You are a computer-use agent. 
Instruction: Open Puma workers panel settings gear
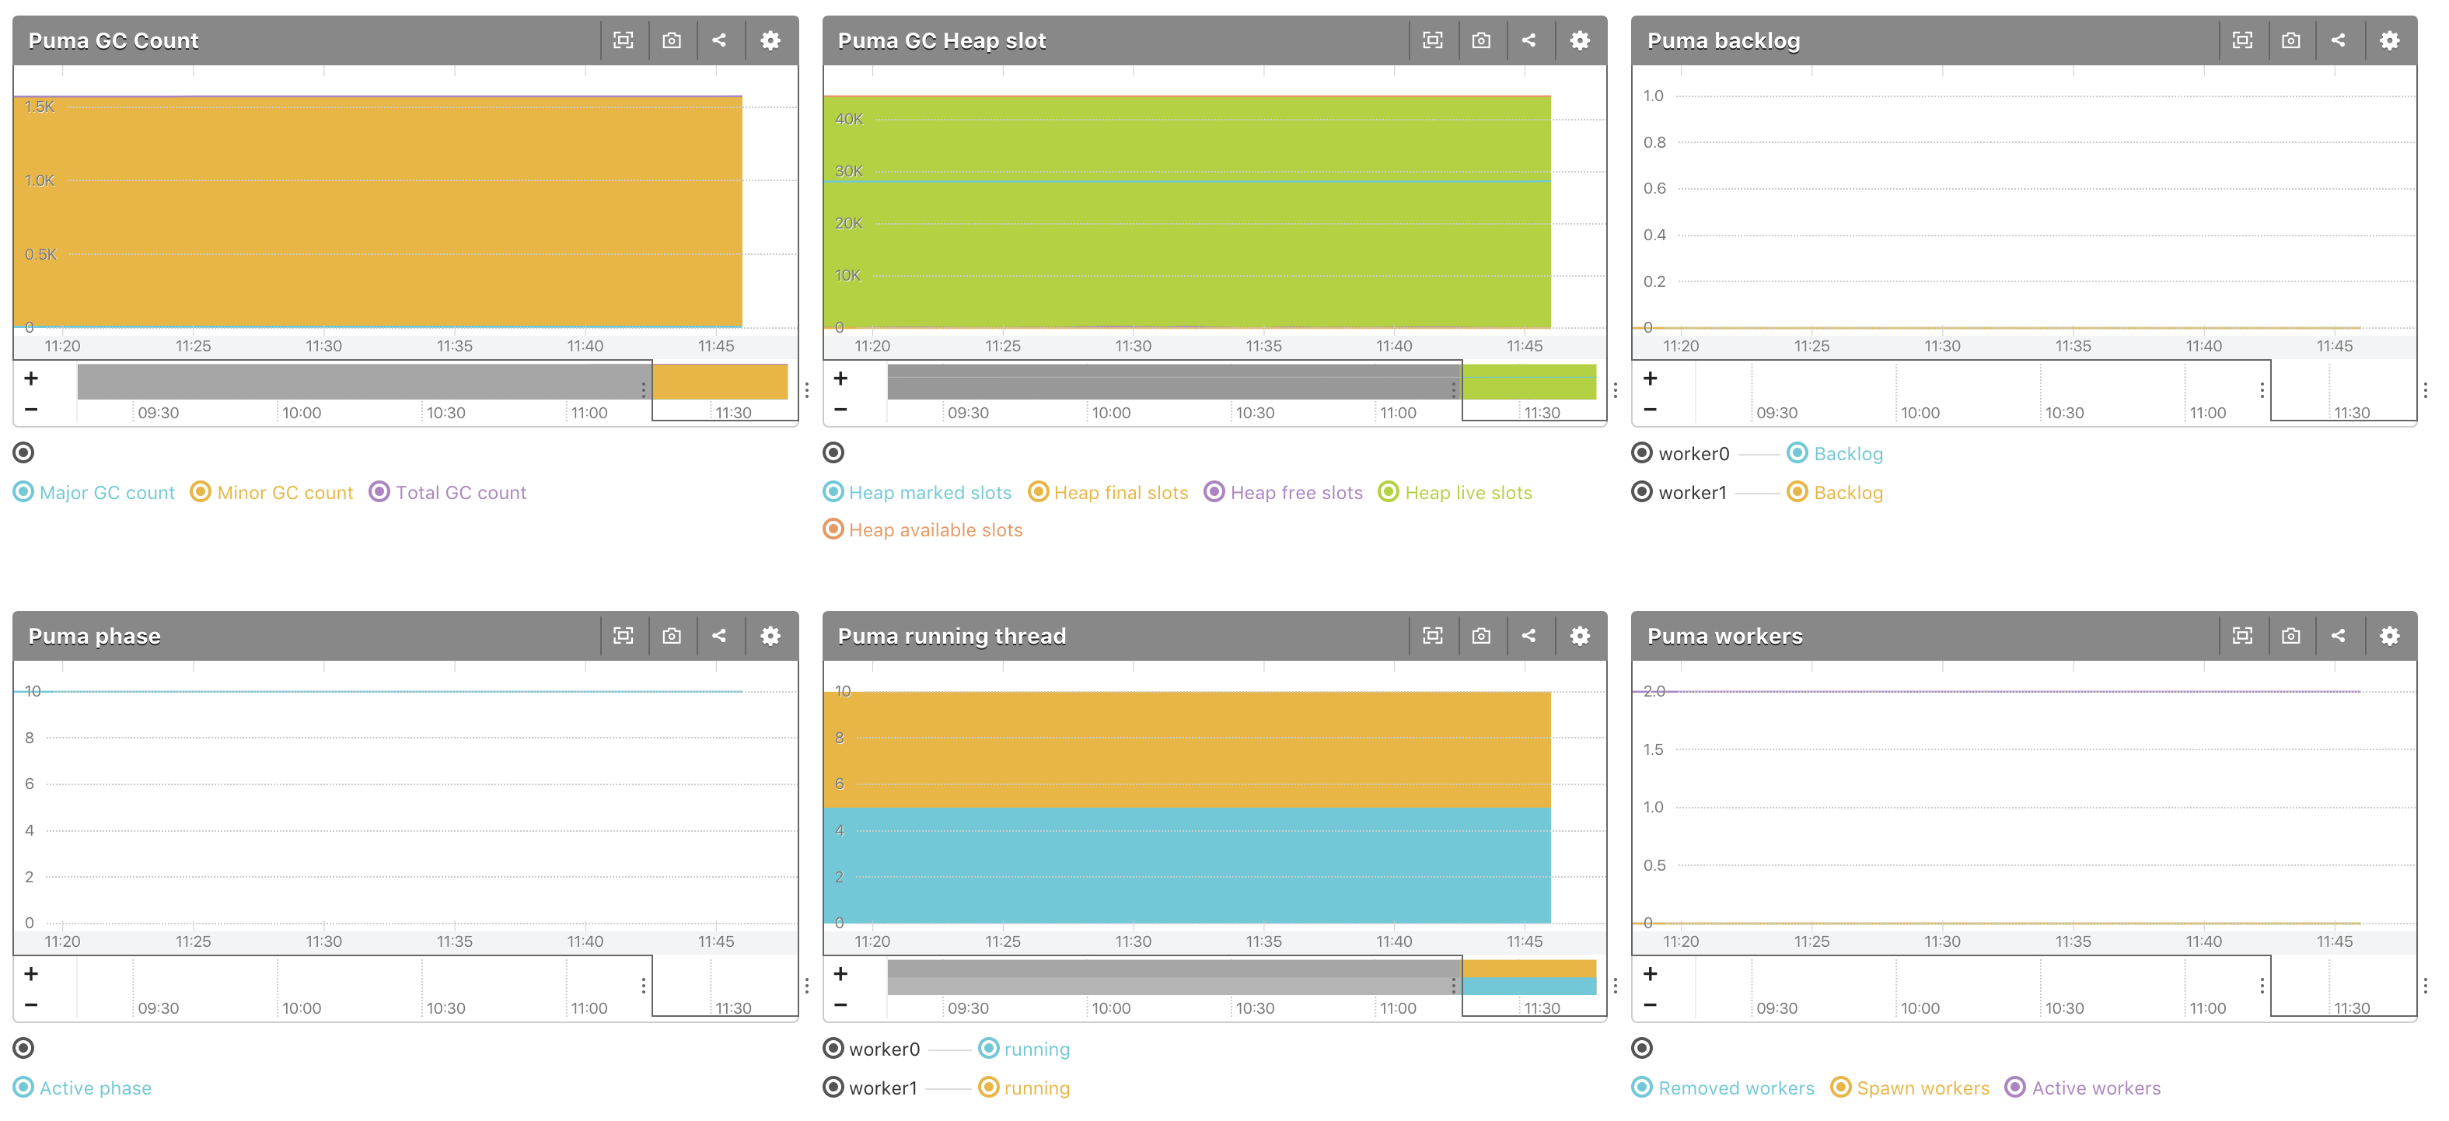pos(2389,635)
